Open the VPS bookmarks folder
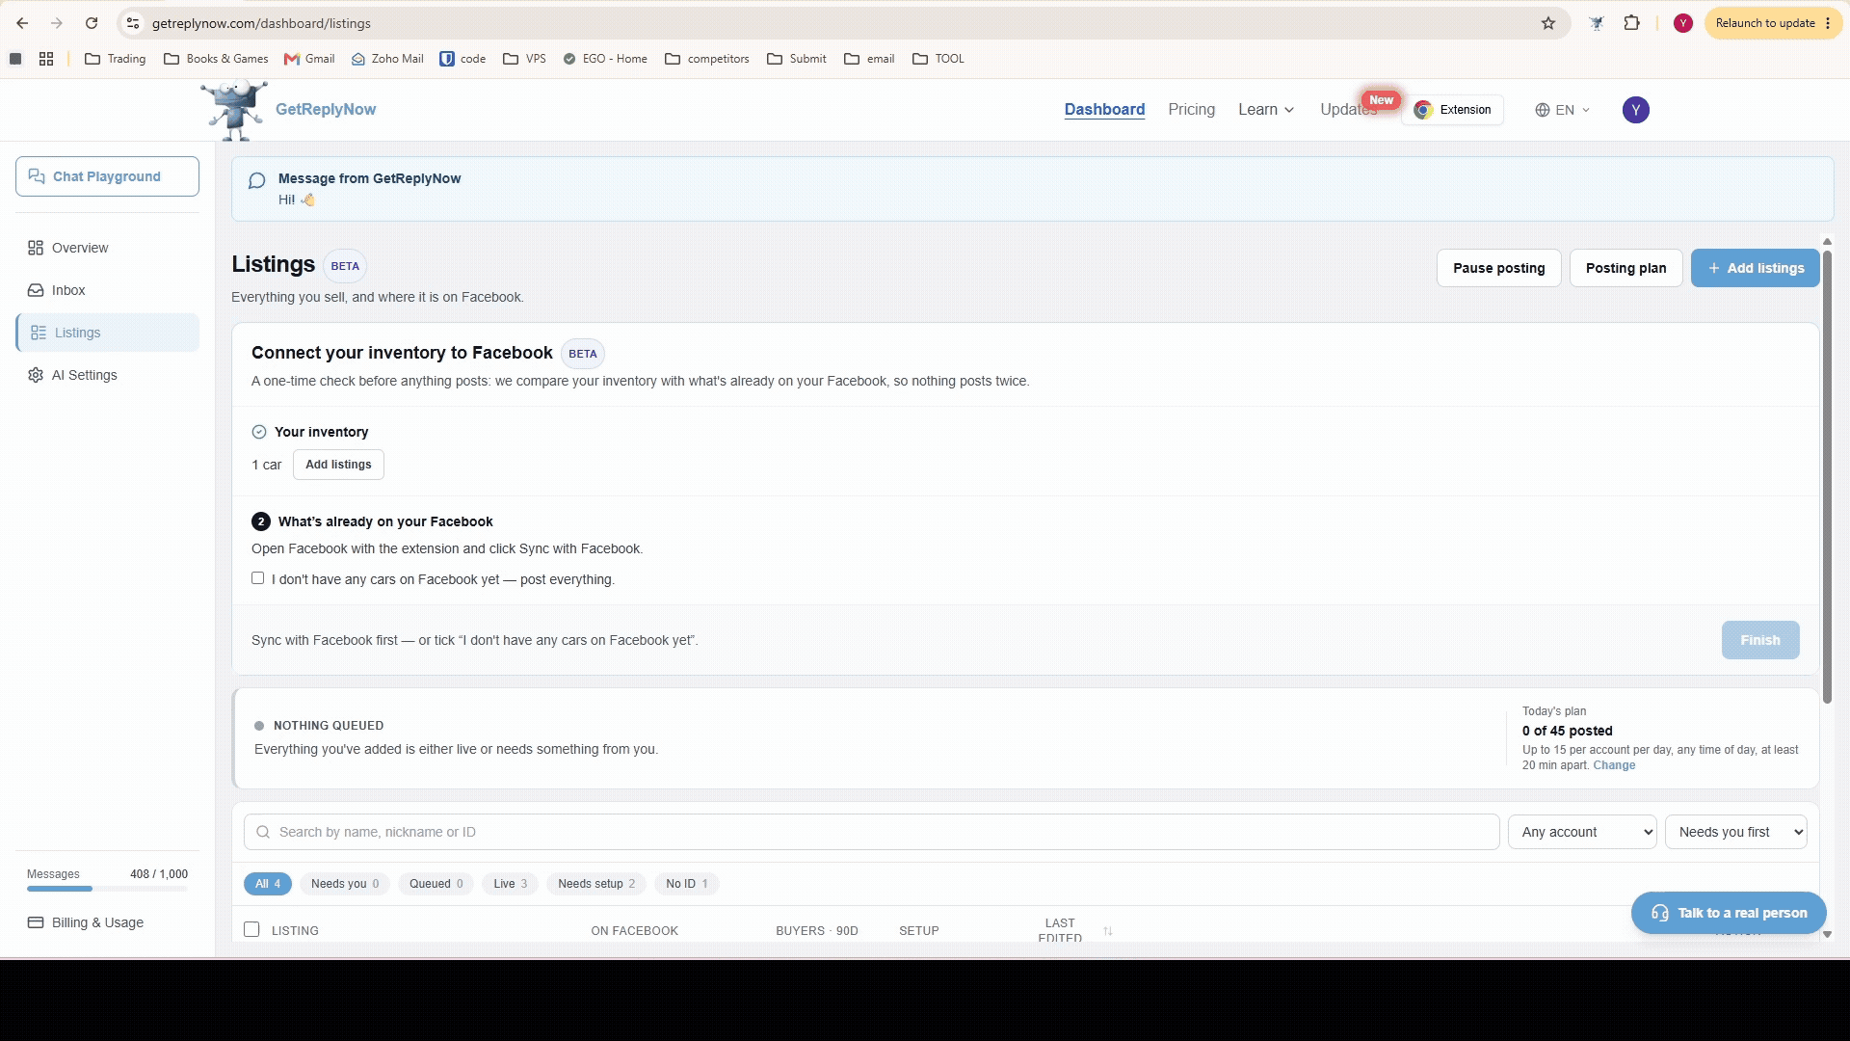 pyautogui.click(x=525, y=59)
